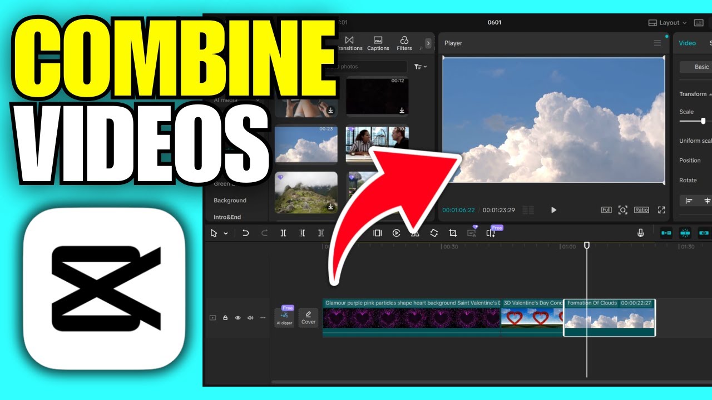The image size is (712, 400).
Task: Open the Captions panel
Action: tap(378, 43)
